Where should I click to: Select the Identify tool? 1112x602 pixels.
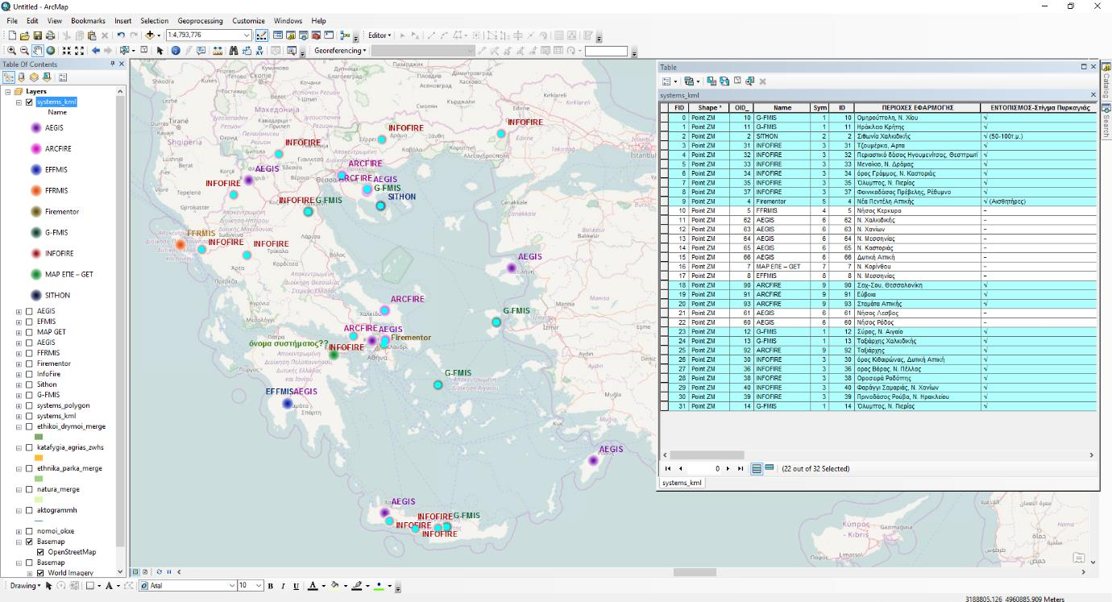[175, 50]
